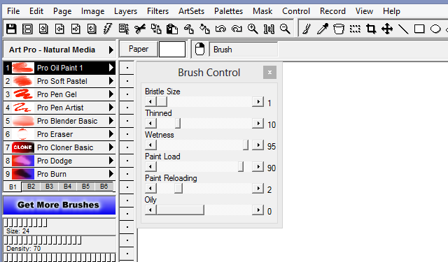Image resolution: width=448 pixels, height=262 pixels.
Task: Open the ArtSets menu
Action: click(x=191, y=11)
